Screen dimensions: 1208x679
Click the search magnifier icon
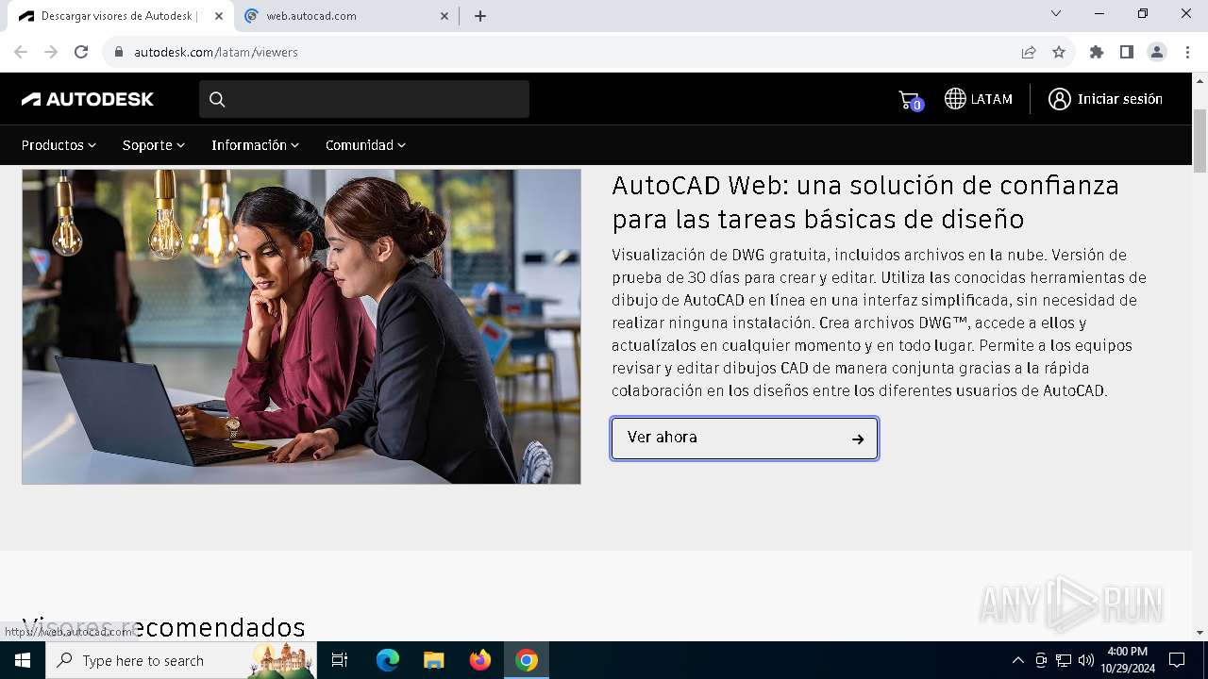(217, 99)
